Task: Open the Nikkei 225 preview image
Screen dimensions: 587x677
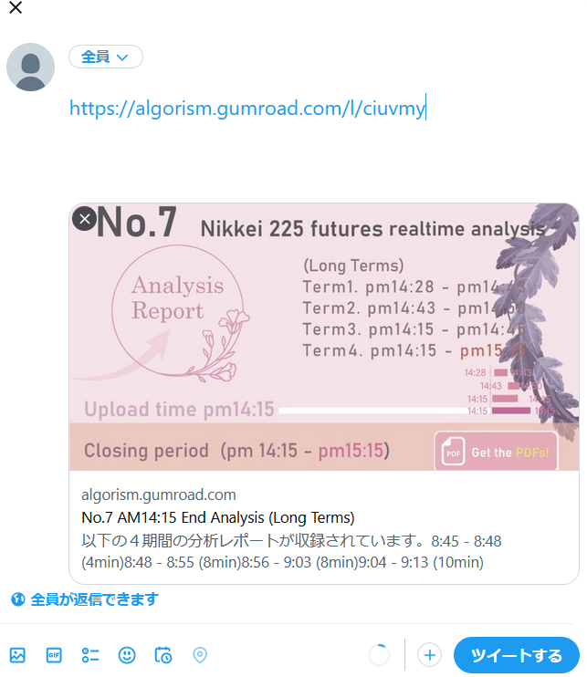Action: [324, 337]
